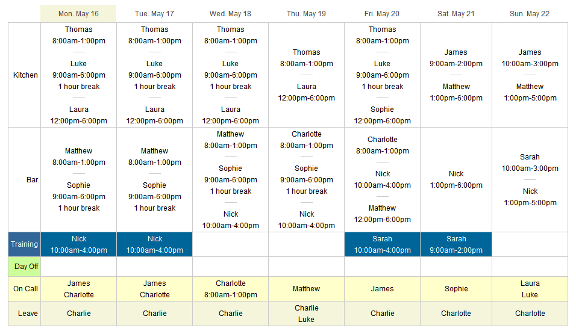The width and height of the screenshot is (576, 334).
Task: Select the On Call row label
Action: 25,289
